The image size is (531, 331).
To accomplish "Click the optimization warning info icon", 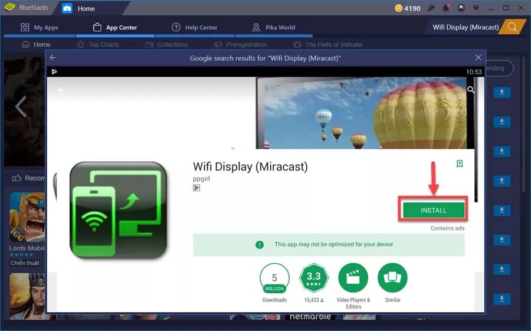I will (x=260, y=245).
